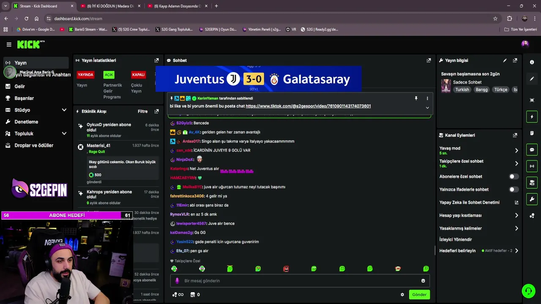
Task: Click the green Gönder send button
Action: tap(419, 295)
